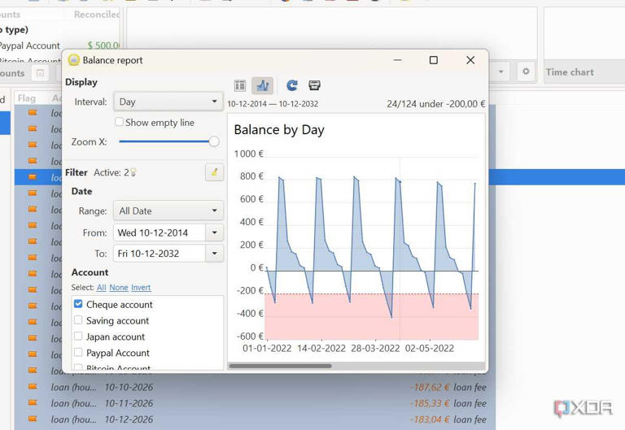Click the Balance report window title icon

pos(73,60)
